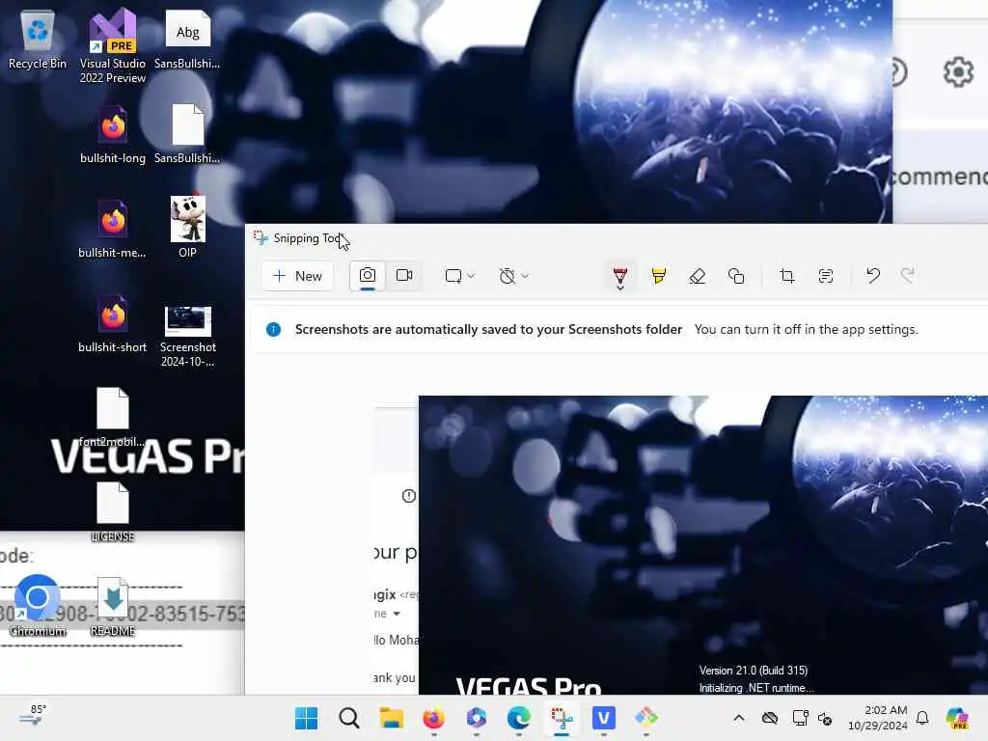Click the Snipping Tool title bar icon
Image resolution: width=988 pixels, height=741 pixels.
coord(261,238)
